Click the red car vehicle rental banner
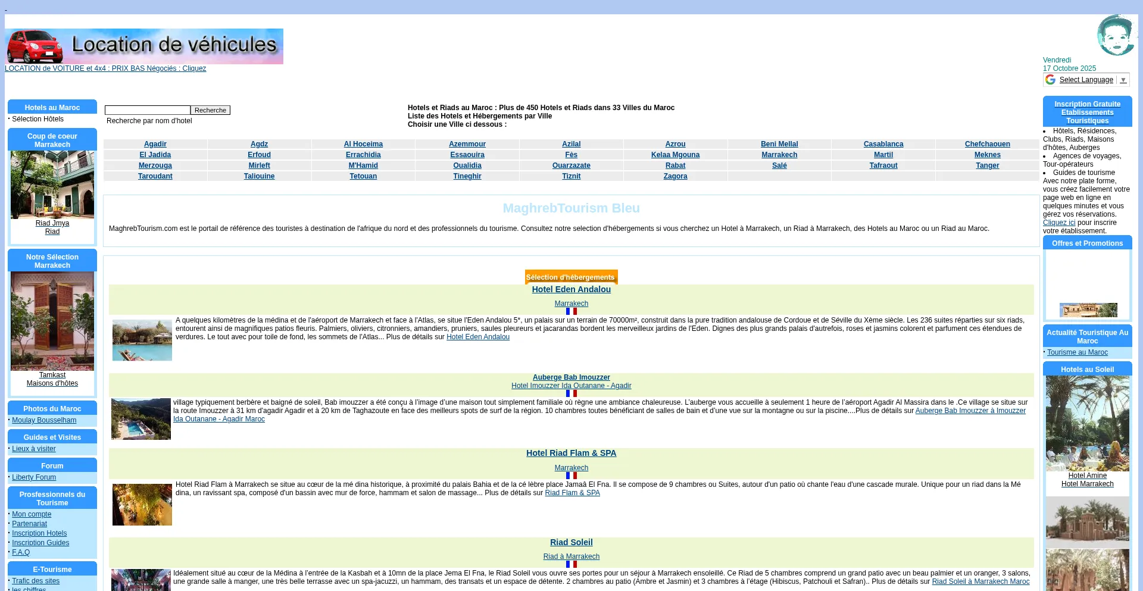Screen dimensions: 1143x591 [144, 46]
